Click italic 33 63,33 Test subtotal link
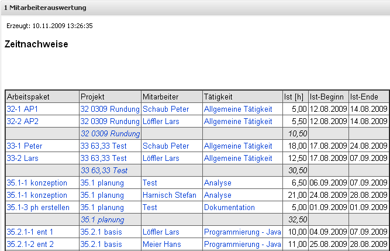 click(103, 170)
